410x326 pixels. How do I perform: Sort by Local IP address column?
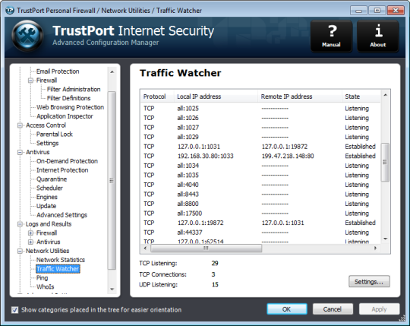tap(216, 97)
